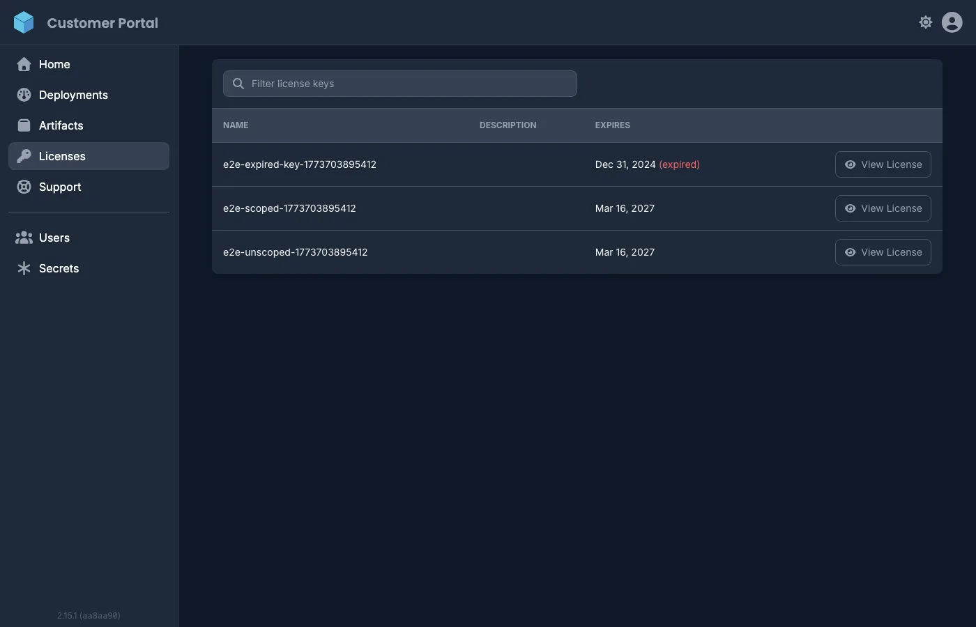The width and height of the screenshot is (976, 627).
Task: View License for e2e-expired-key-1773703895412
Action: (x=883, y=164)
